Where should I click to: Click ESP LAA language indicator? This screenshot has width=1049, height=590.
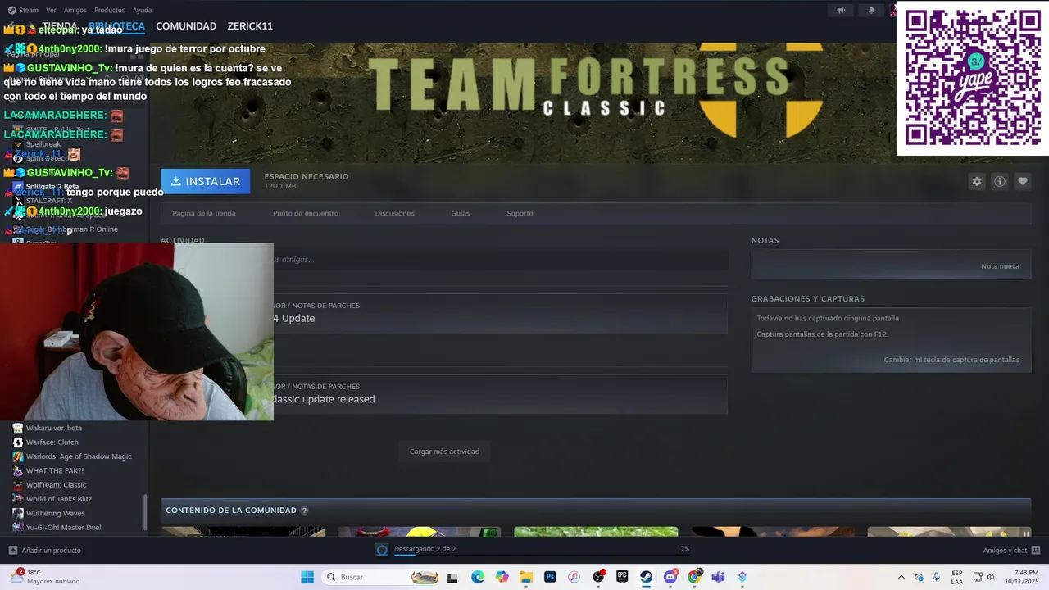[957, 577]
